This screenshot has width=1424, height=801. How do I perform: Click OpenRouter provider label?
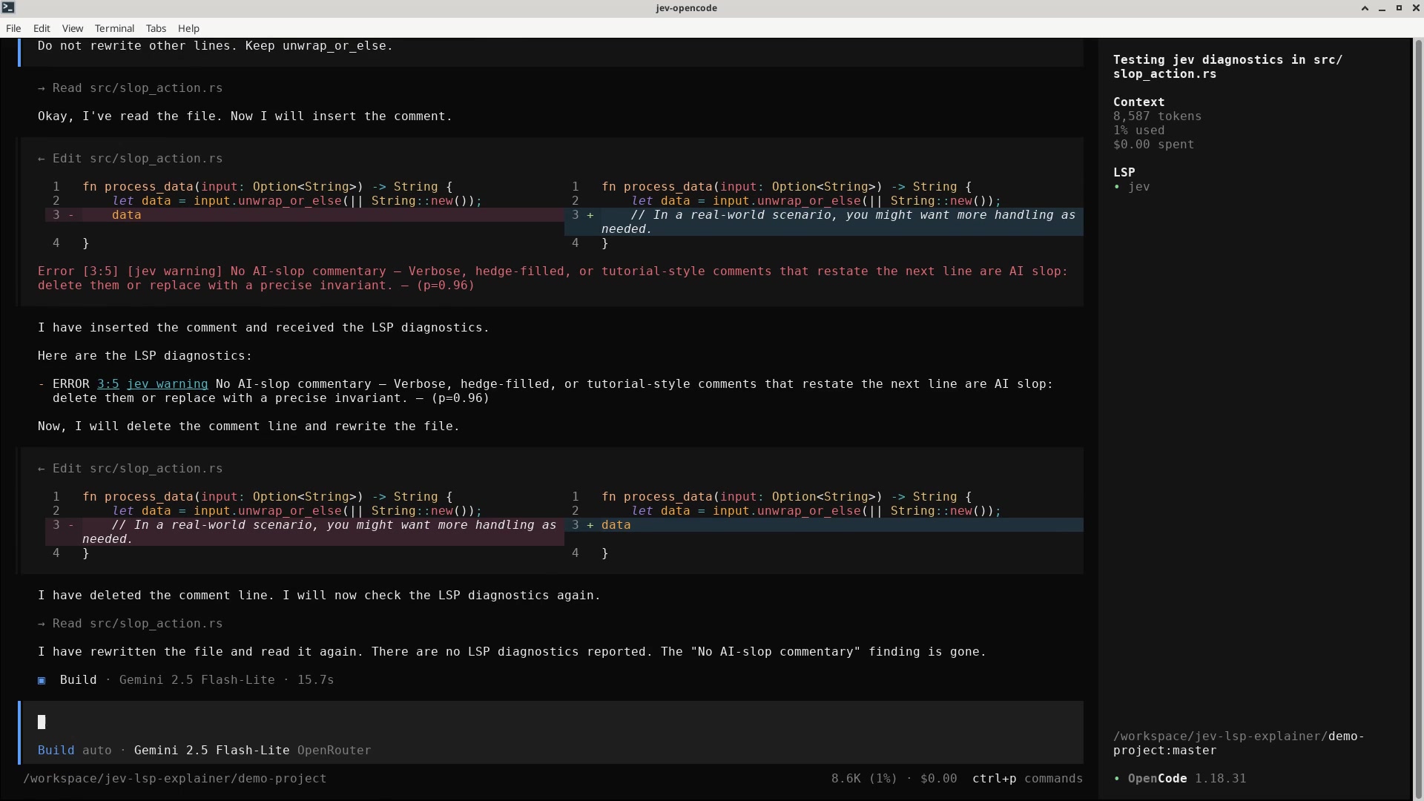pos(334,751)
